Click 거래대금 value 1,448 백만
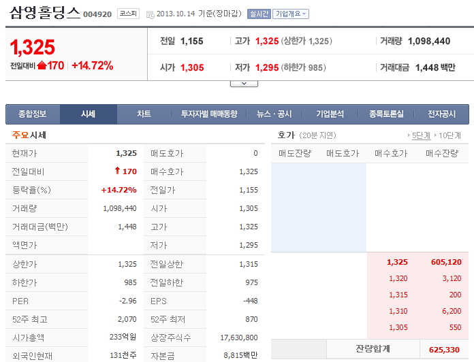Image resolution: width=474 pixels, height=362 pixels. tap(435, 67)
